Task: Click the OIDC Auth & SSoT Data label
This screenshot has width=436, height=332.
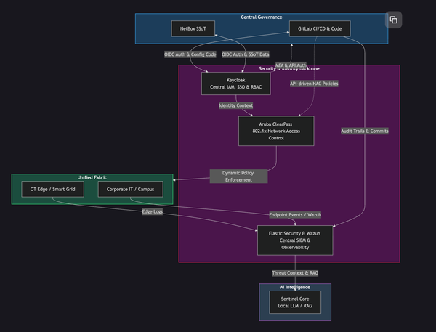Action: (x=246, y=54)
